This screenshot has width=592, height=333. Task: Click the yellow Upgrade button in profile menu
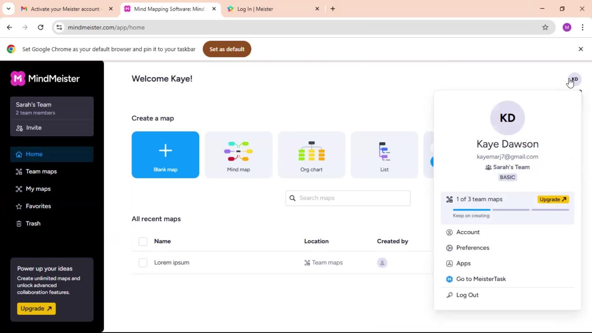point(553,199)
